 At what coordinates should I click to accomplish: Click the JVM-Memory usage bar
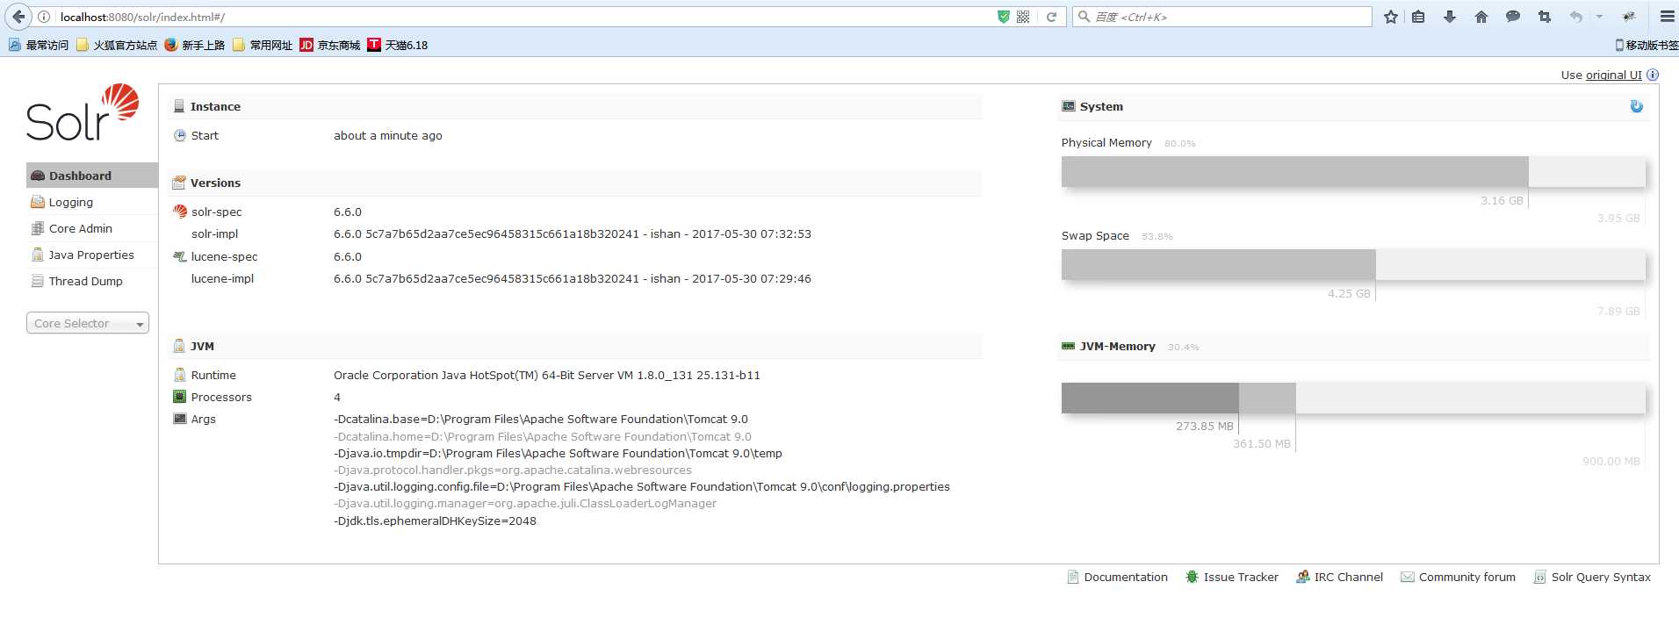pyautogui.click(x=1353, y=398)
